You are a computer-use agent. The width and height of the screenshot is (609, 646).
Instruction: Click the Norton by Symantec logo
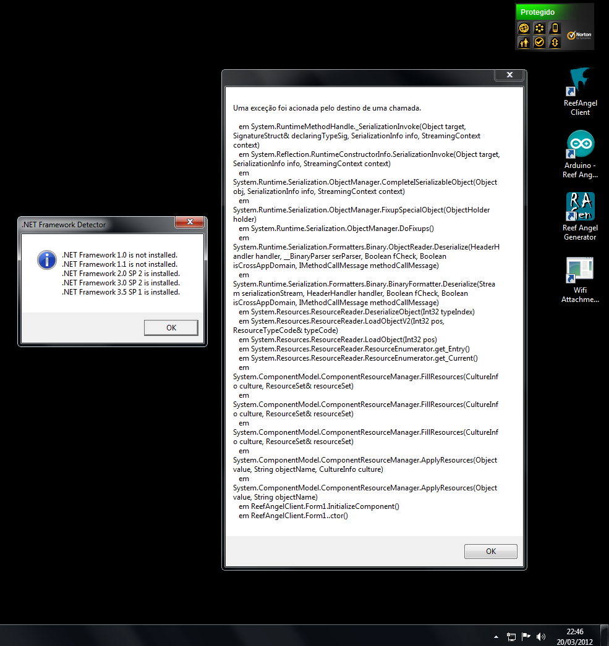coord(579,35)
